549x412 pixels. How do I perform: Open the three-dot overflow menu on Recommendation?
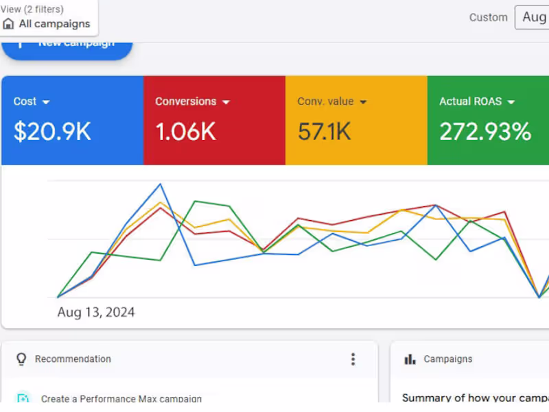pyautogui.click(x=353, y=359)
